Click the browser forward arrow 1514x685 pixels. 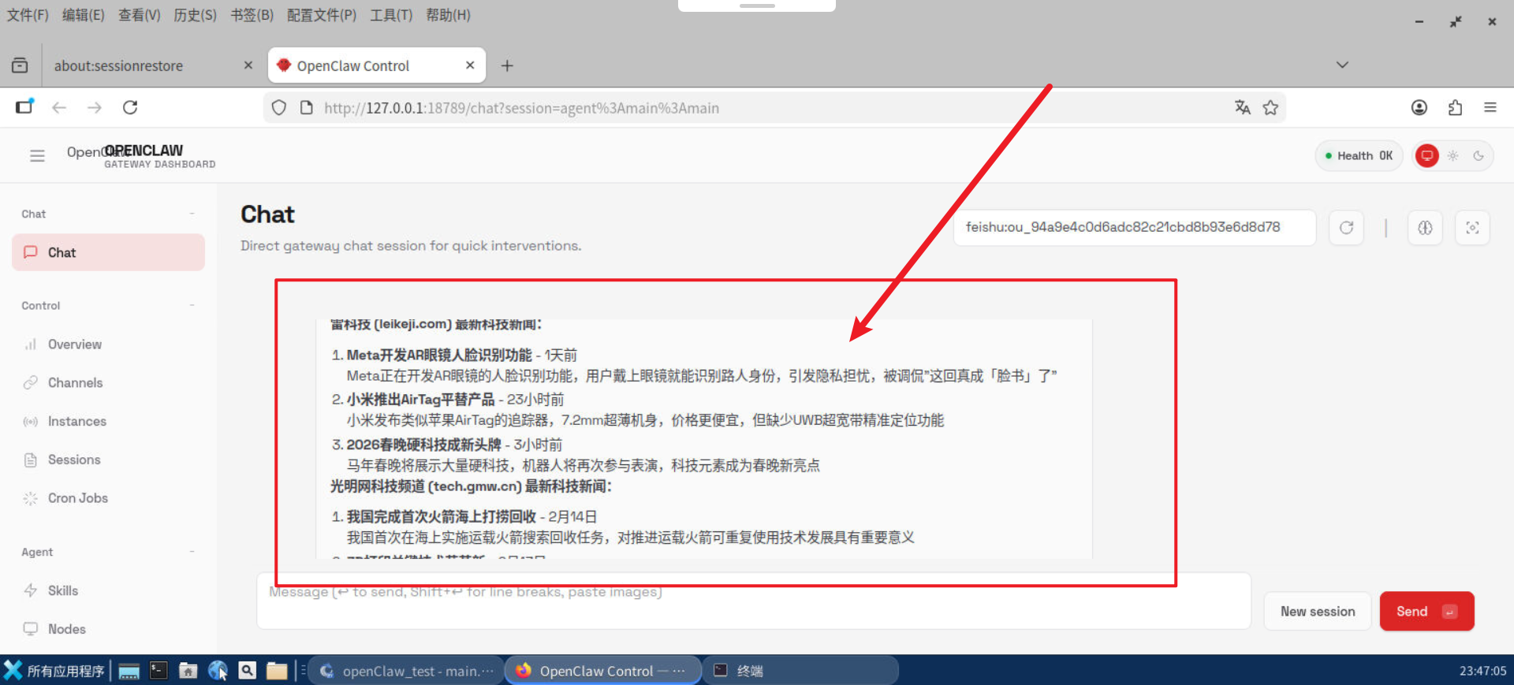[95, 107]
